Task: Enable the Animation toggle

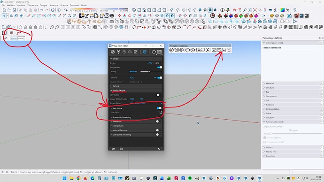Action: tap(158, 121)
